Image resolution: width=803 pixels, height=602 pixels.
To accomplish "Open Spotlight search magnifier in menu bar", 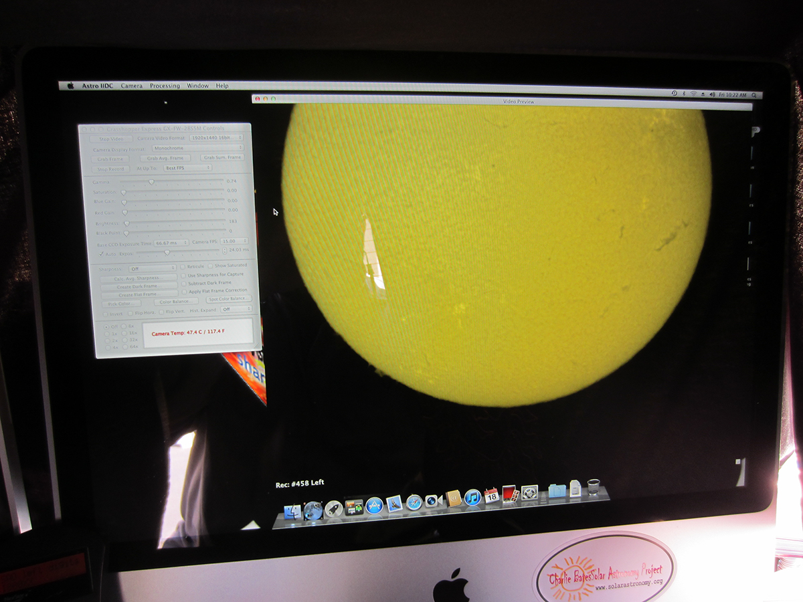I will pos(754,95).
